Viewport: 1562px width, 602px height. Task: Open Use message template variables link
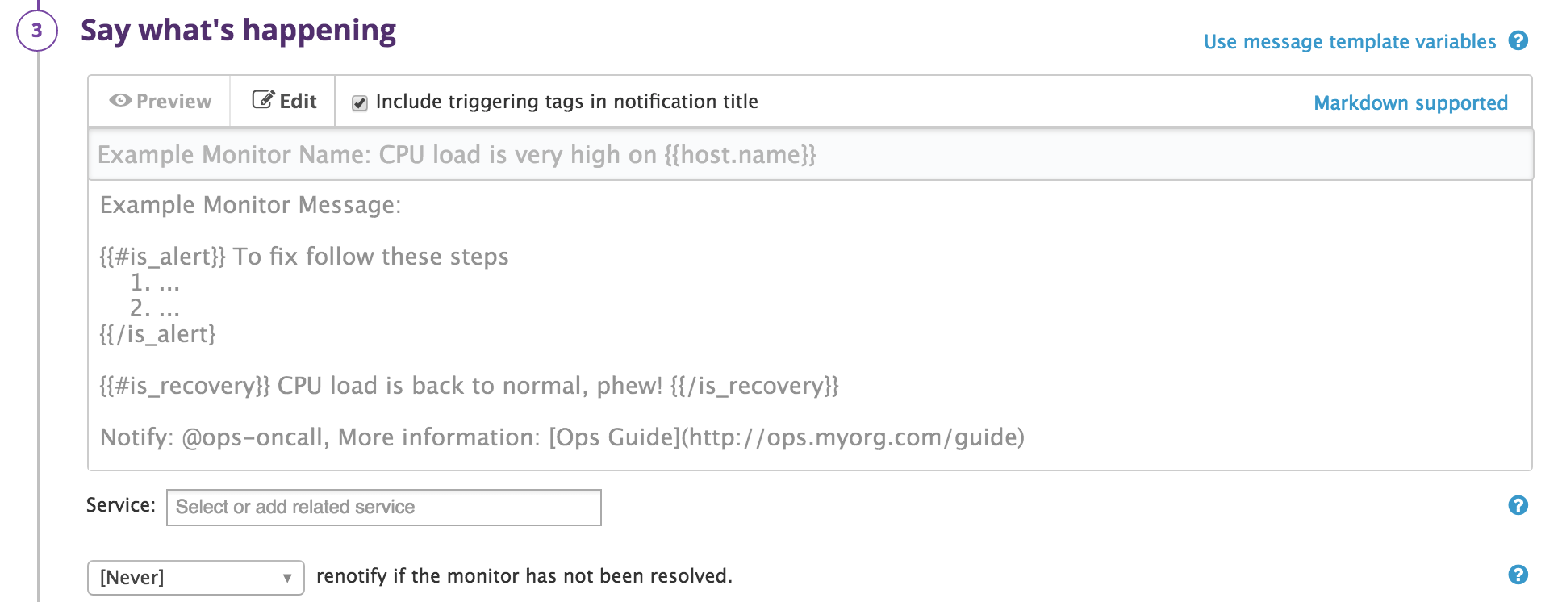(x=1350, y=42)
